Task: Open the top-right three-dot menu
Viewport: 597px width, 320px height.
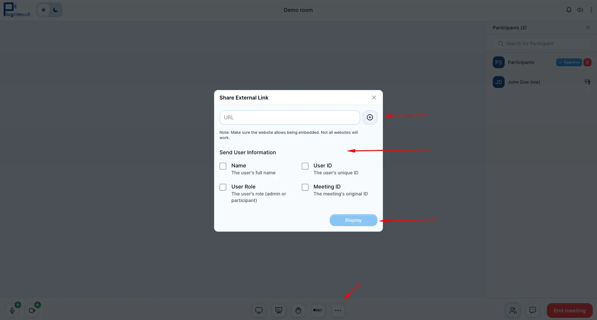Action: point(591,10)
